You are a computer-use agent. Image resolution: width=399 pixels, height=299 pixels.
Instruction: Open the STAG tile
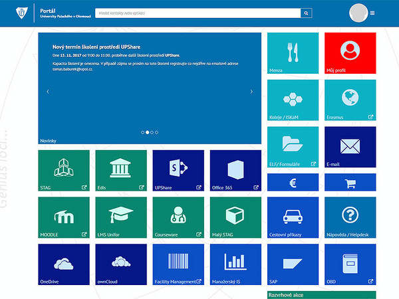(x=64, y=171)
